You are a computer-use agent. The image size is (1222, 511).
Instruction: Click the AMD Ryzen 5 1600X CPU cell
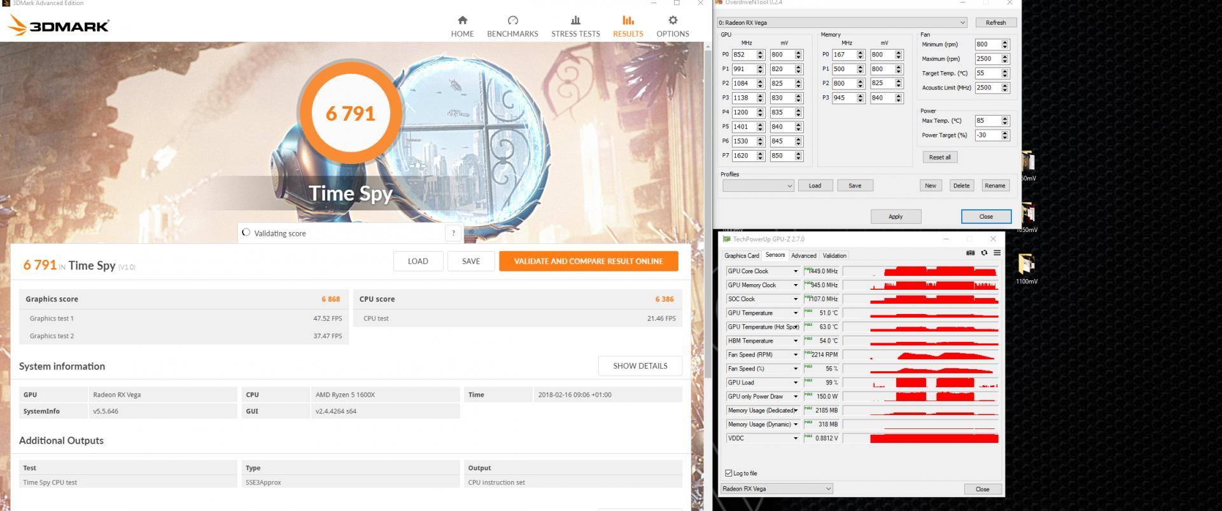pyautogui.click(x=385, y=395)
